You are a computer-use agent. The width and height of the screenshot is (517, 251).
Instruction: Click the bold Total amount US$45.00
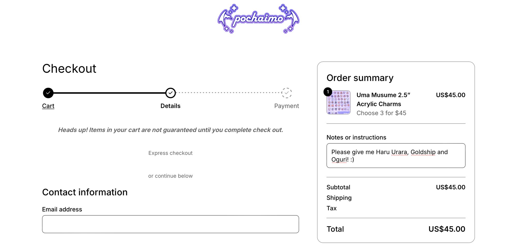pos(447,229)
